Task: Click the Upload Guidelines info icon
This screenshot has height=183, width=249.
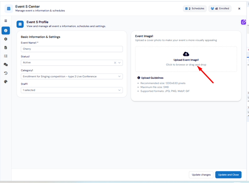Action: pyautogui.click(x=138, y=78)
